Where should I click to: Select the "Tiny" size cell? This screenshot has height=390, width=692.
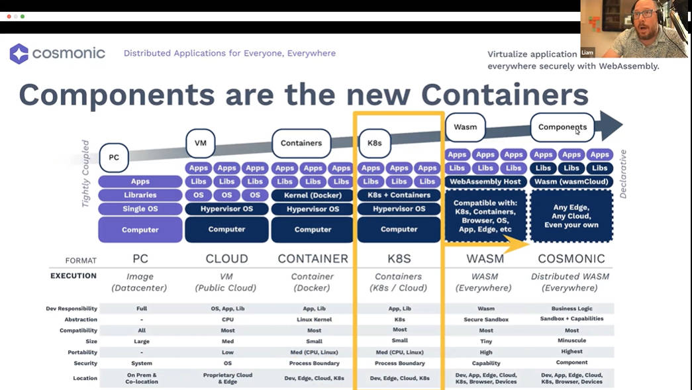pyautogui.click(x=486, y=342)
